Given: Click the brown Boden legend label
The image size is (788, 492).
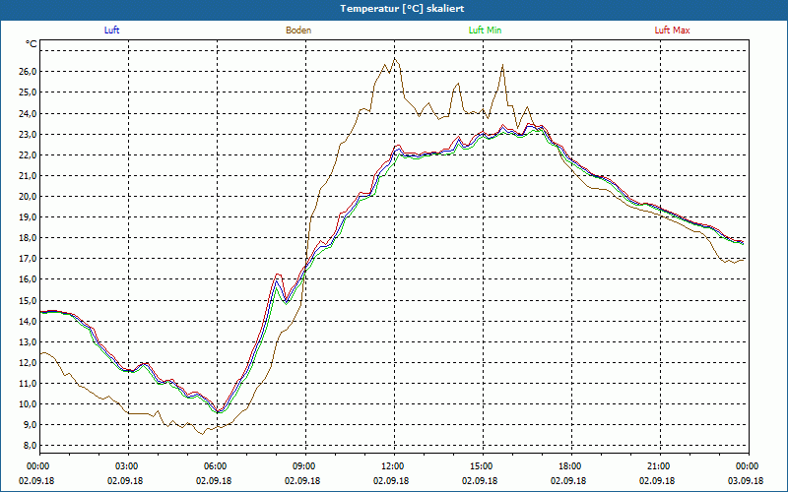Looking at the screenshot, I should point(298,31).
